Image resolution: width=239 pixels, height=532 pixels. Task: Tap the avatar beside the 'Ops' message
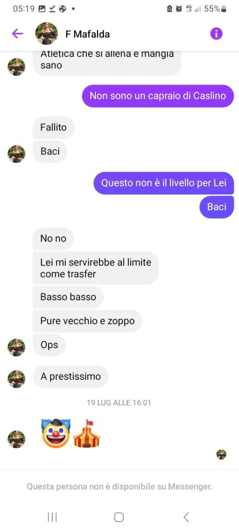point(16,348)
